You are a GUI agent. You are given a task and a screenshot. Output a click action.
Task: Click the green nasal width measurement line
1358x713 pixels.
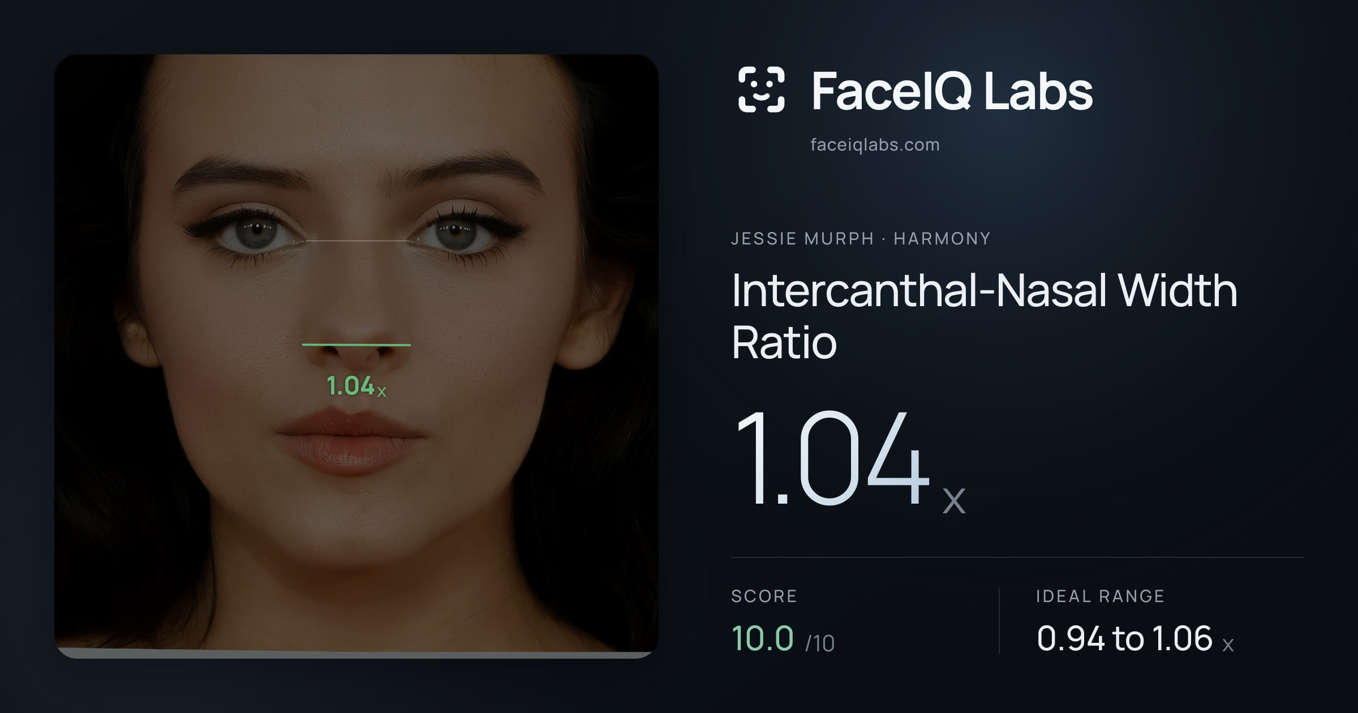pyautogui.click(x=356, y=344)
